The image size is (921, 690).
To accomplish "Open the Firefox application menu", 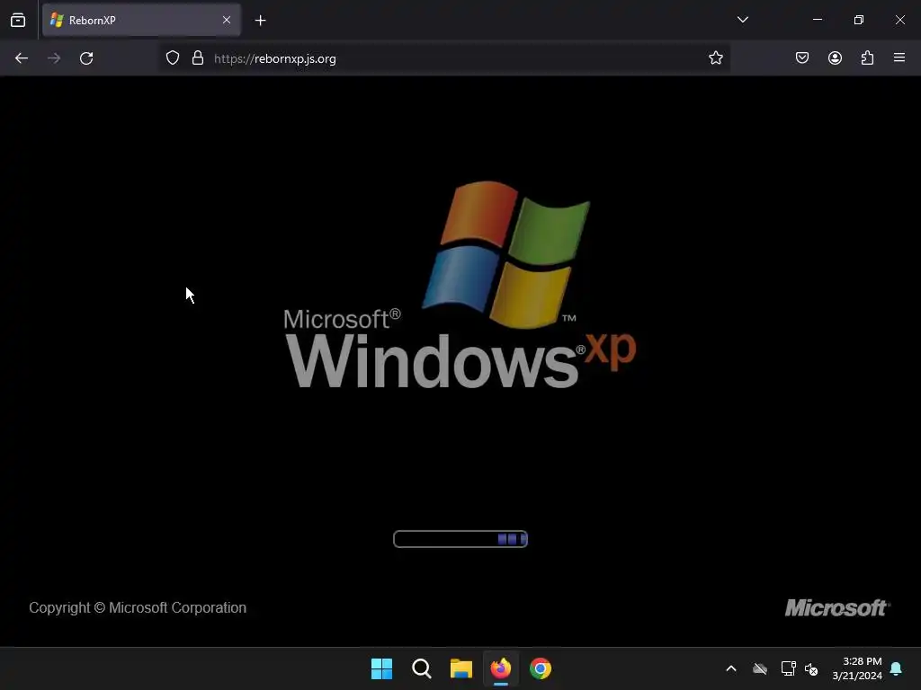I will (x=899, y=58).
